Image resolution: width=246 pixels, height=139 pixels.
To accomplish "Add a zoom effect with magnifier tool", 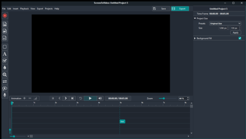I will coord(5,74).
